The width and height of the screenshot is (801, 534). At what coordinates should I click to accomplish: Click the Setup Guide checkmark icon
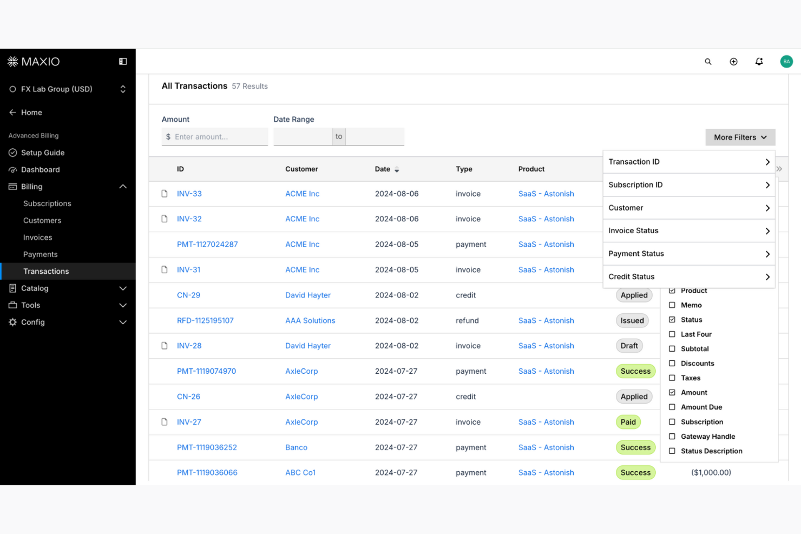point(14,153)
